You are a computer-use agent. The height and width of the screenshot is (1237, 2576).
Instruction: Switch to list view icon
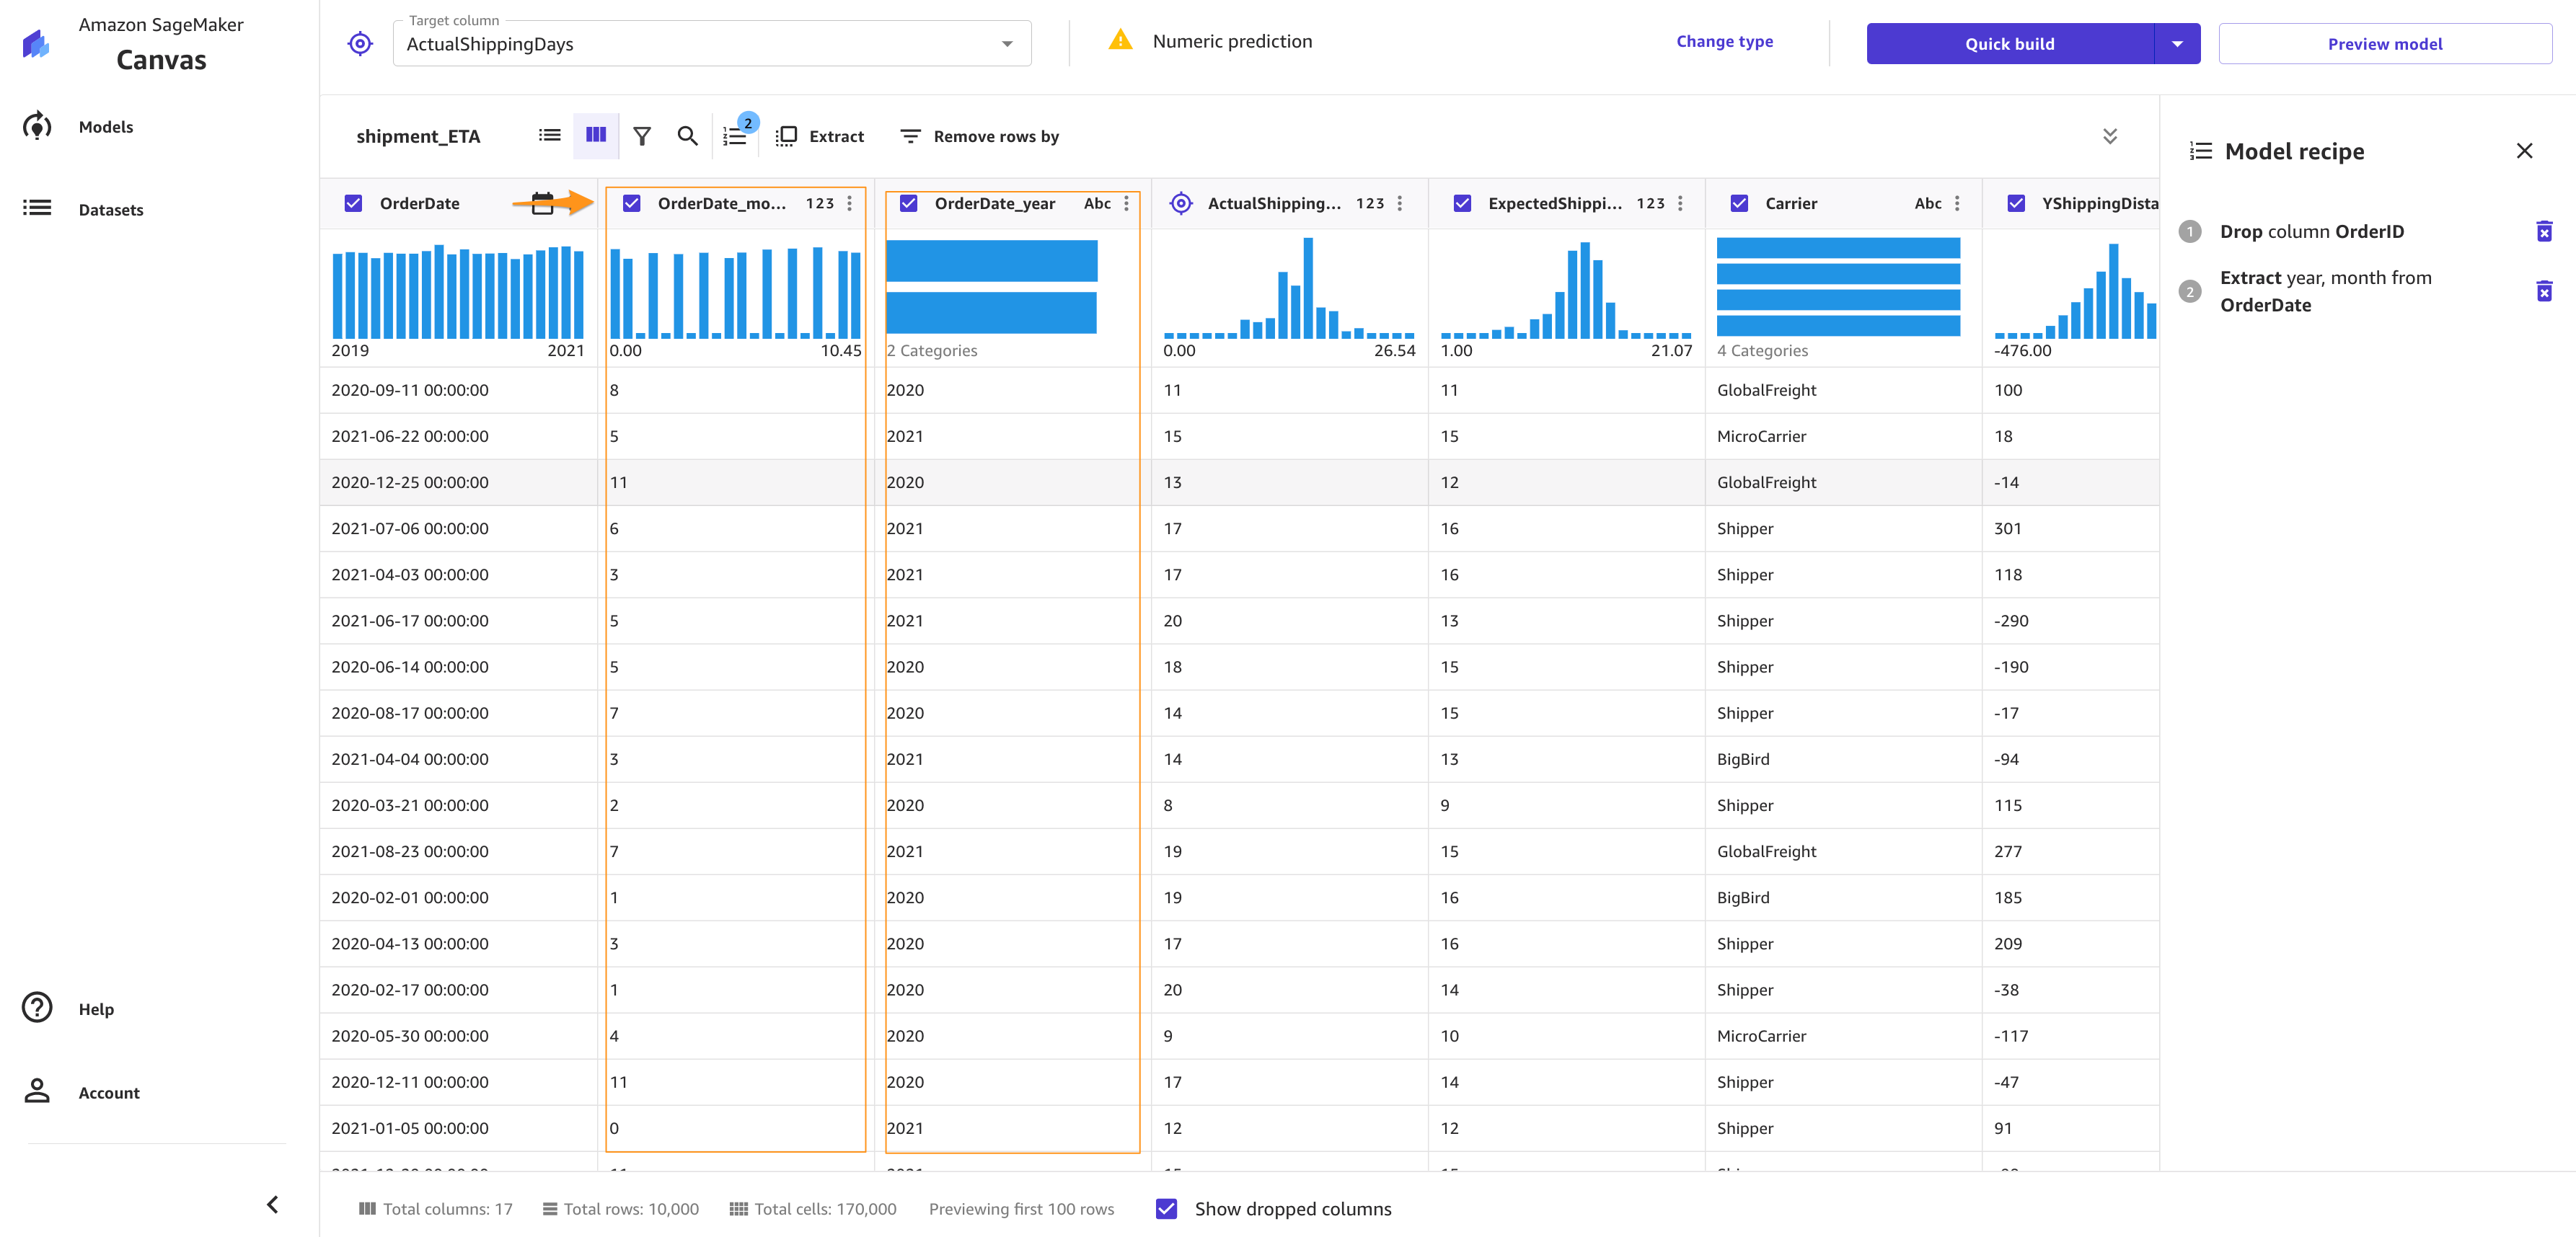pyautogui.click(x=549, y=136)
